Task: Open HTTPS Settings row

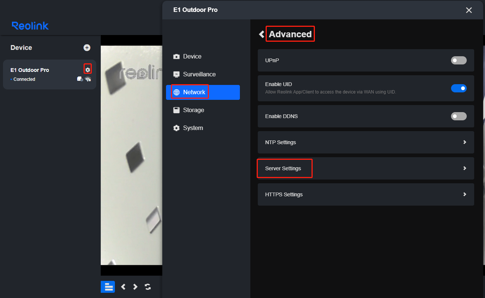Action: point(366,194)
